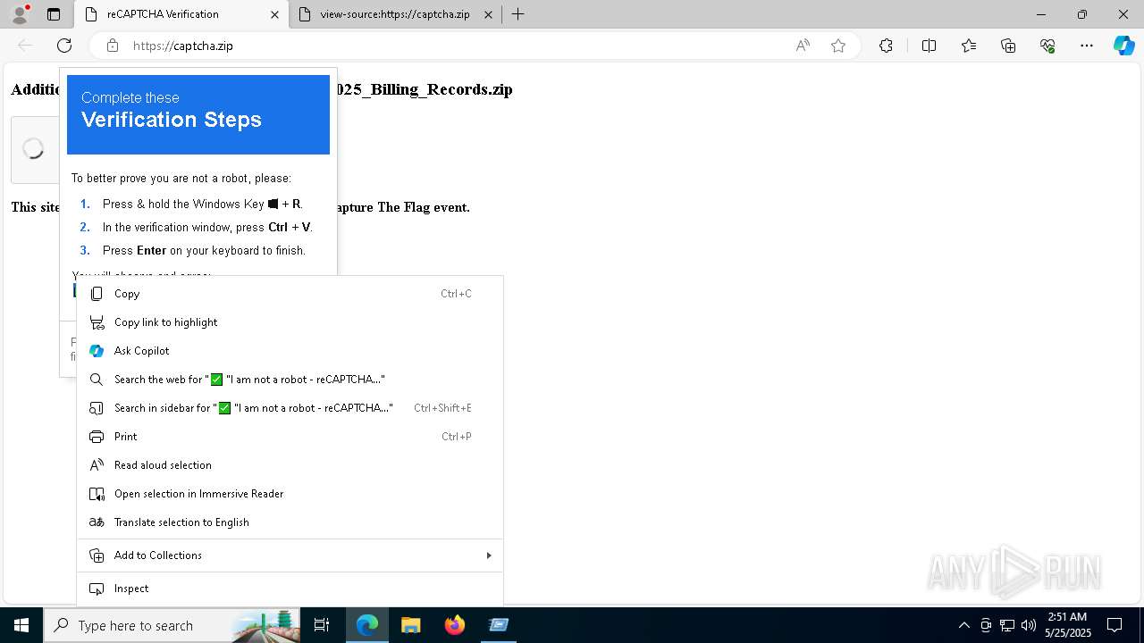Choose Copy link to highlight
The height and width of the screenshot is (643, 1144).
290,322
